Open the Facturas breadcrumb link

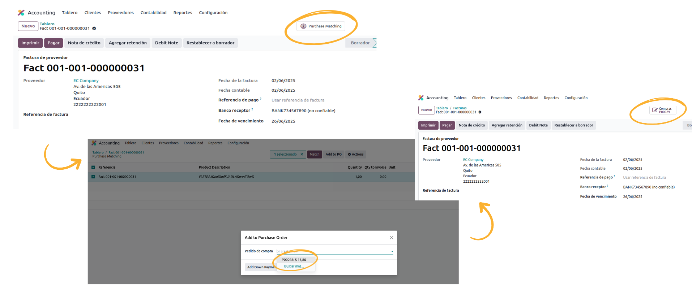click(460, 108)
